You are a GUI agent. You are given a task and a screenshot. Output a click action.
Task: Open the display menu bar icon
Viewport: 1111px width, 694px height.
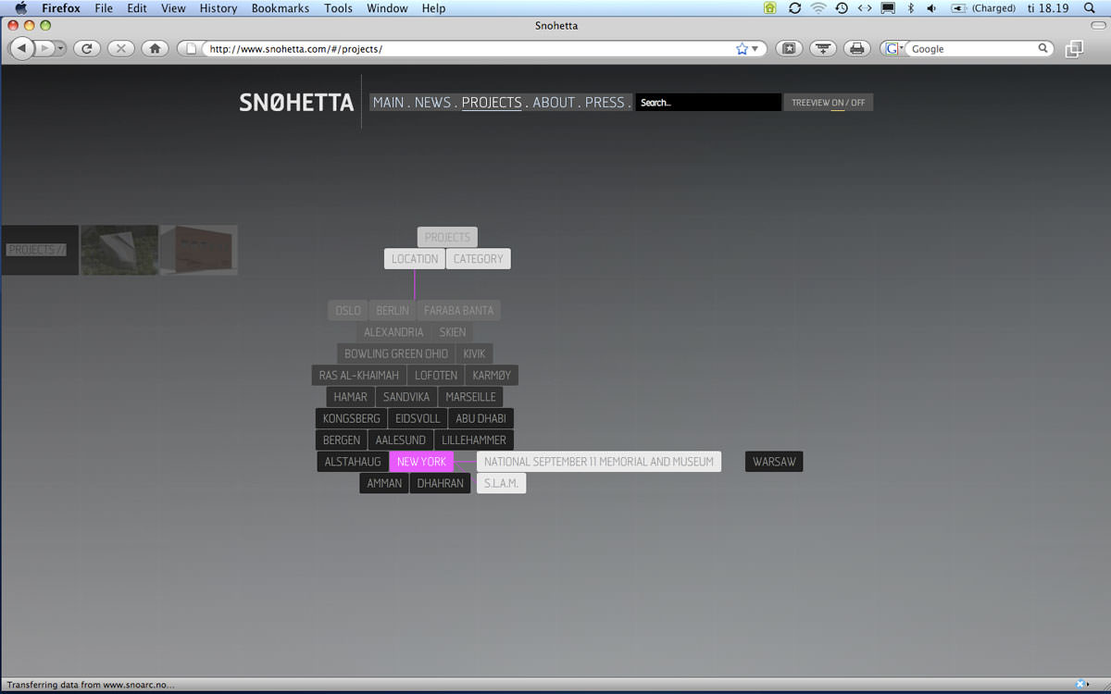(888, 8)
